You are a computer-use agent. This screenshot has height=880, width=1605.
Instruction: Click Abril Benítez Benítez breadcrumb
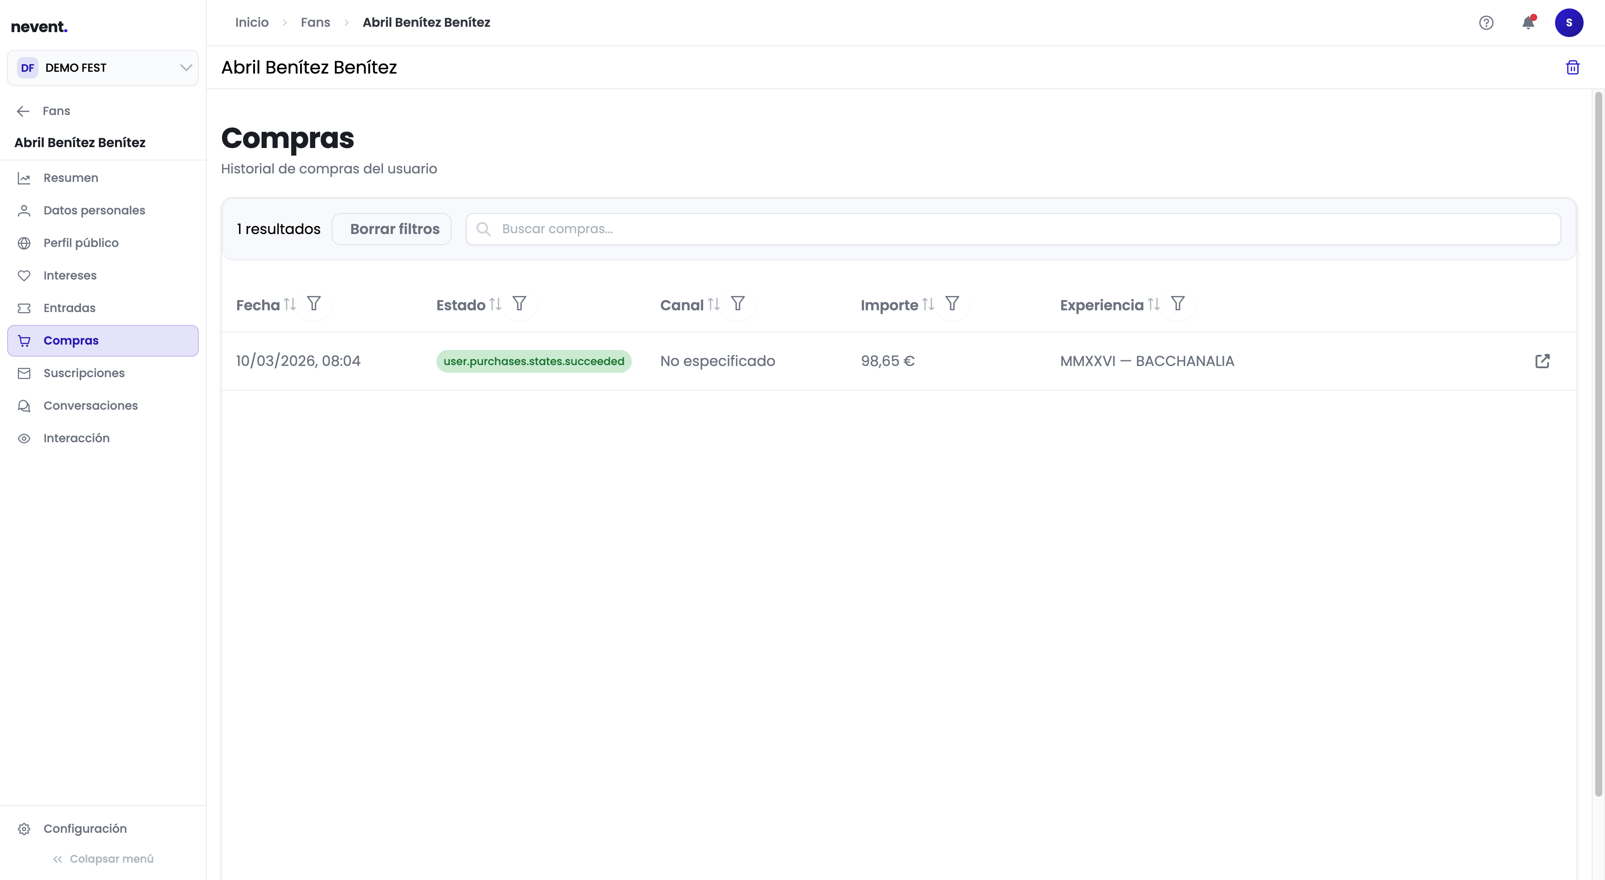[426, 22]
